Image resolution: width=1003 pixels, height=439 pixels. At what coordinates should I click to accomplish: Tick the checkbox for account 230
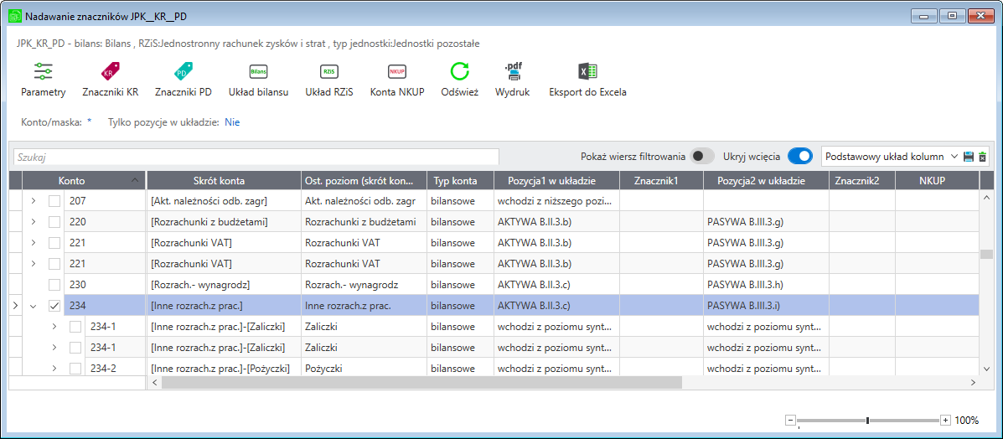55,284
